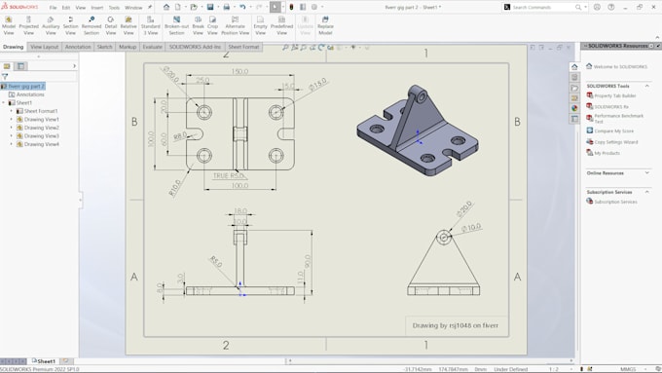Viewport: 662px width, 373px height.
Task: Insert Alternate Position View
Action: coord(236,25)
